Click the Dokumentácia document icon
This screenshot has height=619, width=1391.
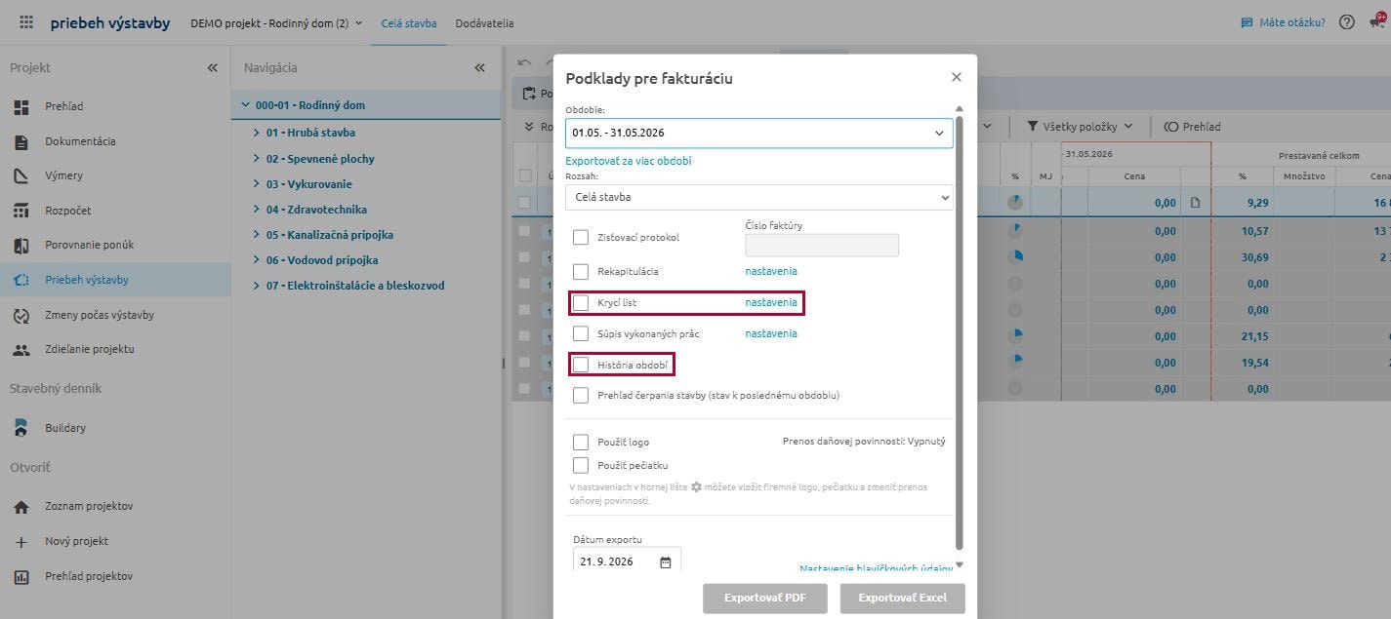click(x=21, y=141)
